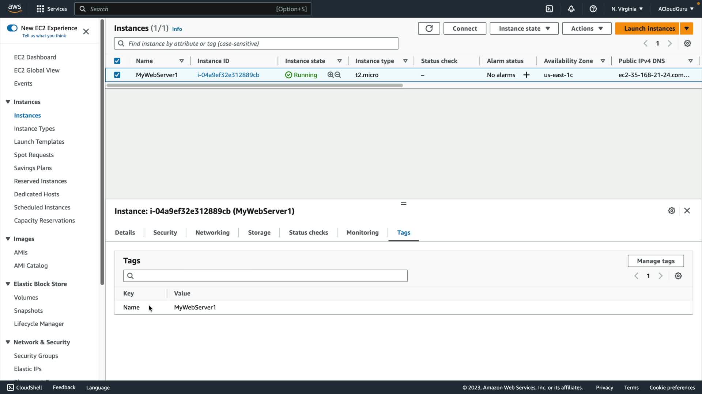Screen dimensions: 702x394
Task: Open the i-04a9ef32e312889cb instance link
Action: [228, 75]
